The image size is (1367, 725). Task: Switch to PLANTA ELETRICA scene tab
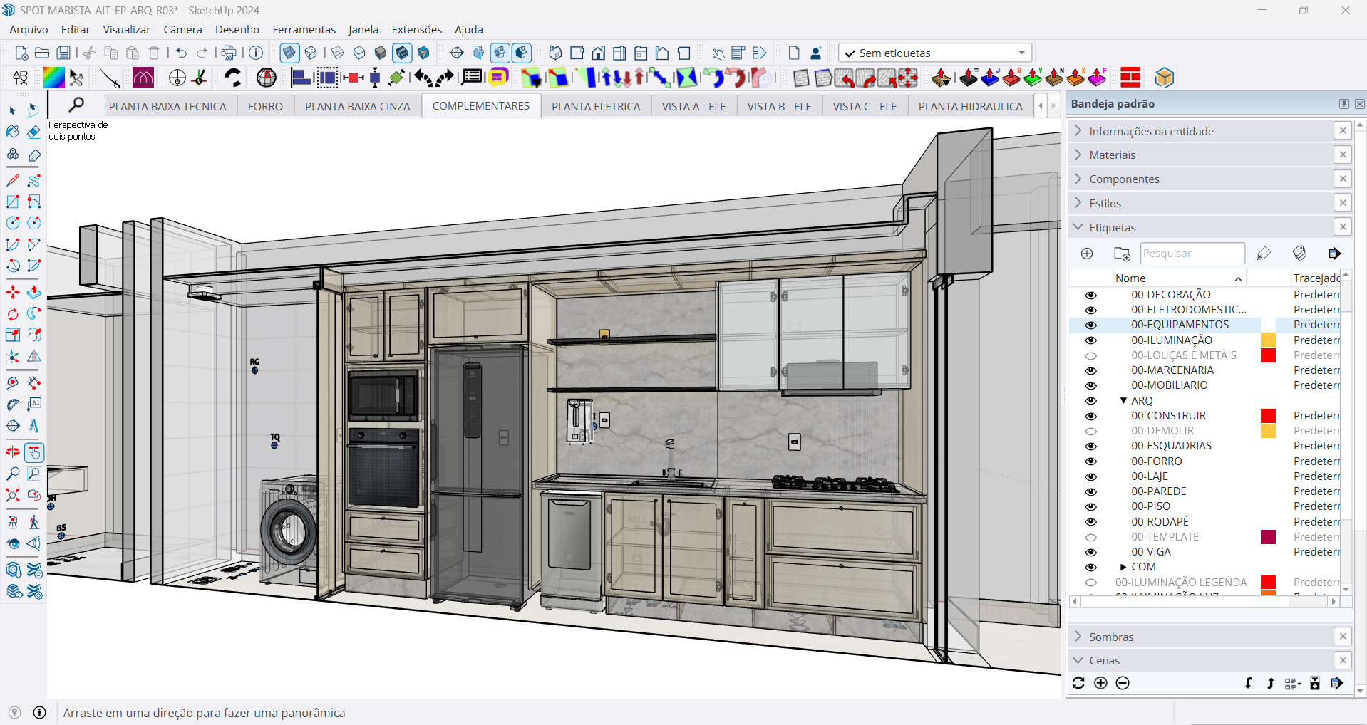pyautogui.click(x=595, y=106)
